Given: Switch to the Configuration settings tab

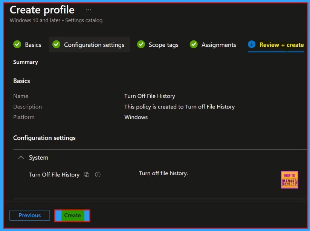Looking at the screenshot, I should coord(89,44).
